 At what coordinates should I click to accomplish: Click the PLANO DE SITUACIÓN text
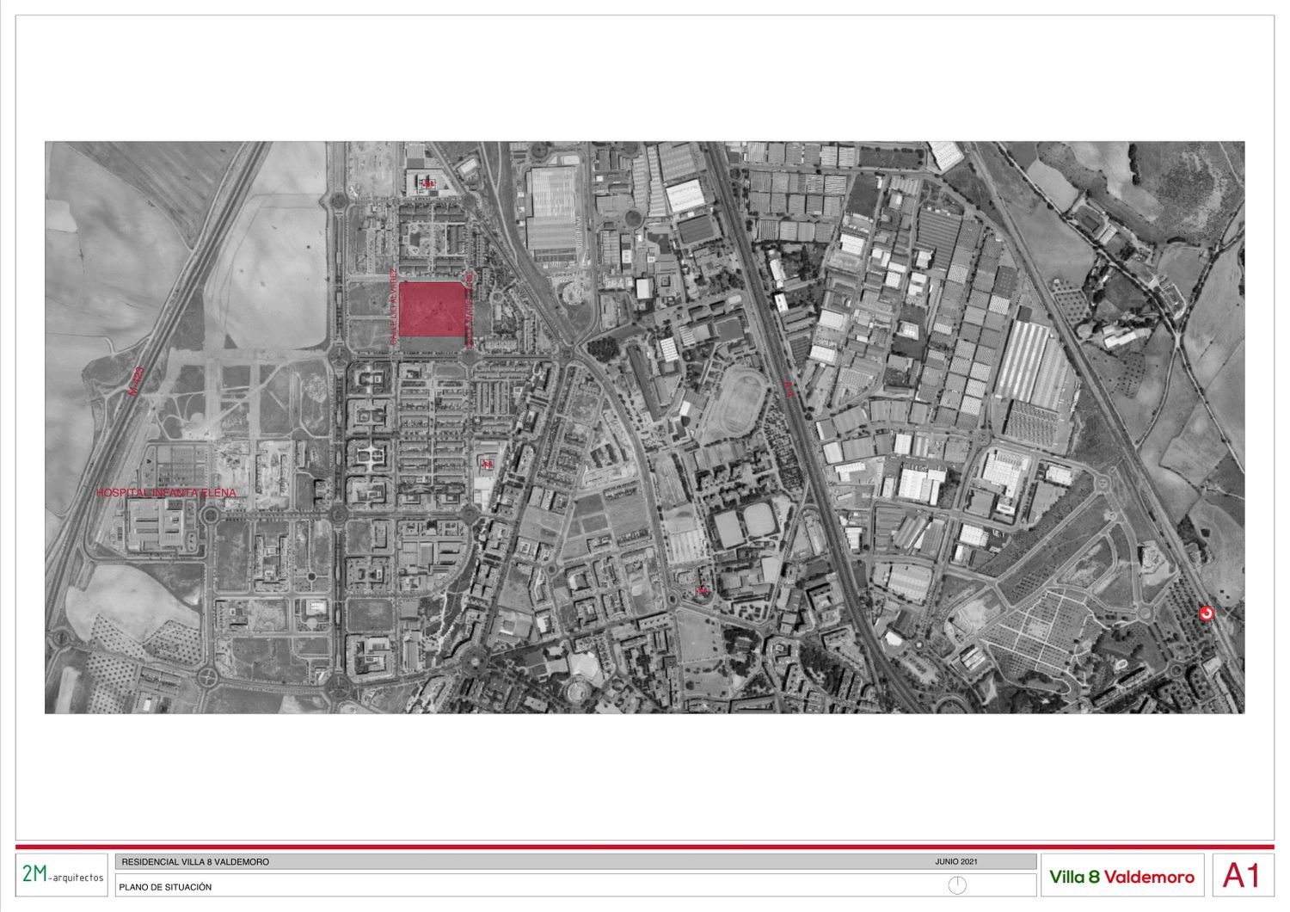165,887
